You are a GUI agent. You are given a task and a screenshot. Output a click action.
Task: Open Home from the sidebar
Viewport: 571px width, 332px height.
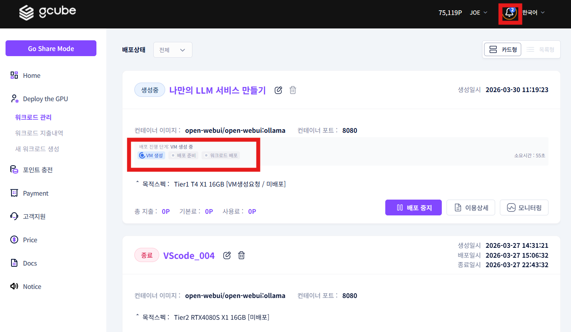point(32,75)
